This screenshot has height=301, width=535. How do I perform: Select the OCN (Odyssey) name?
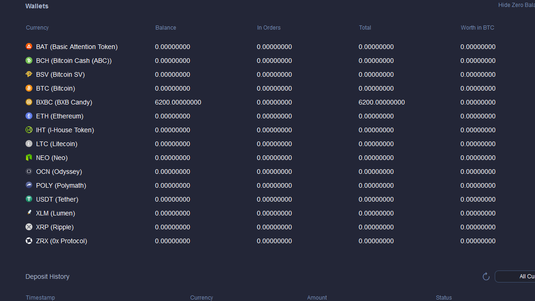click(59, 172)
